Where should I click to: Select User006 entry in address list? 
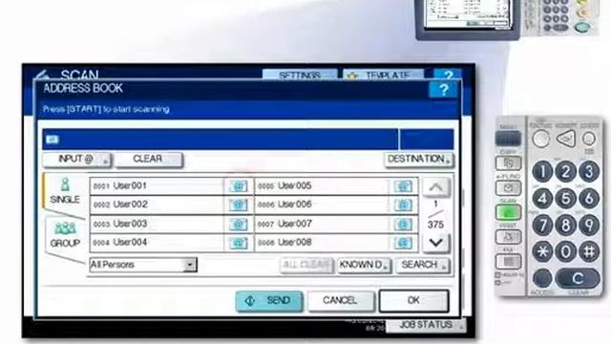click(x=322, y=204)
